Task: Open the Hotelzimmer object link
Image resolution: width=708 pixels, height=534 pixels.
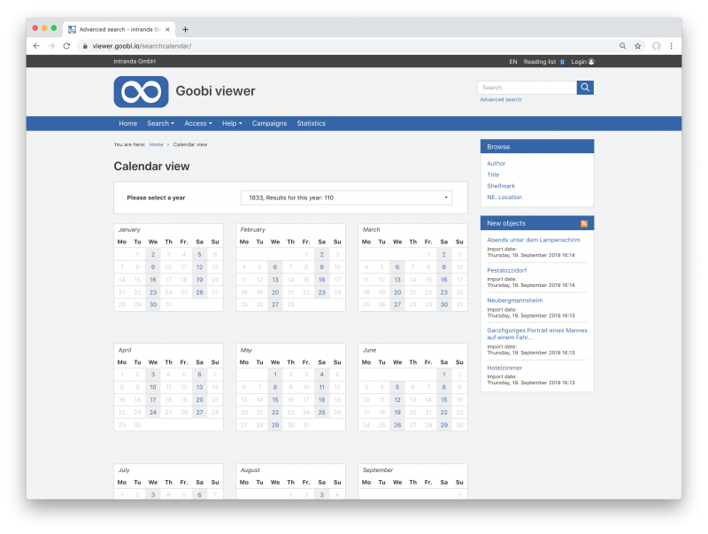Action: click(x=504, y=368)
